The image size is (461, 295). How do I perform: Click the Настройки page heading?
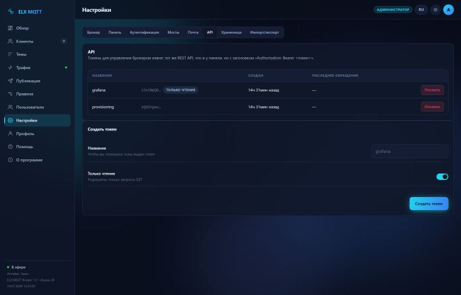click(x=96, y=9)
